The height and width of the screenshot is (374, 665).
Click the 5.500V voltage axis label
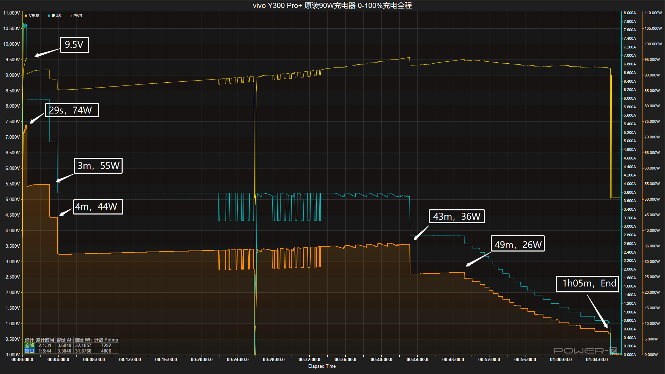click(x=12, y=184)
